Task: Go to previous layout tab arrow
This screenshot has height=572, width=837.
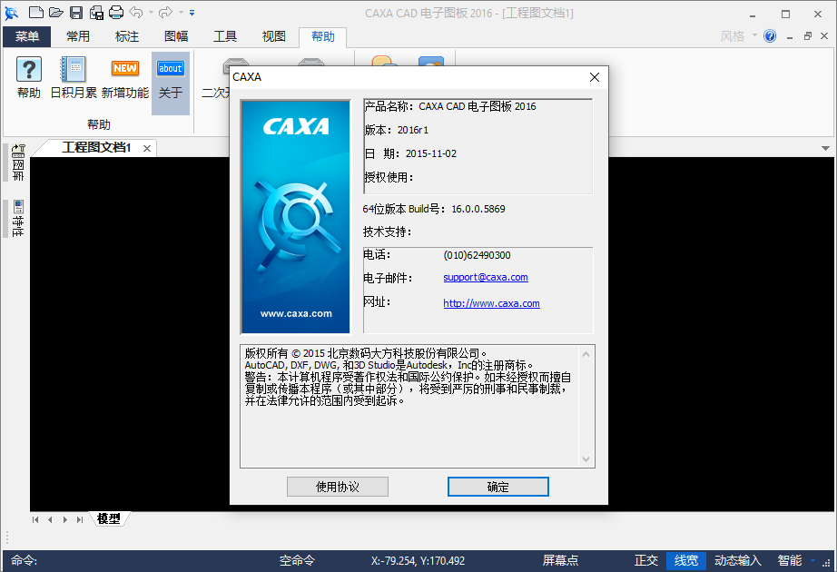Action: tap(50, 519)
